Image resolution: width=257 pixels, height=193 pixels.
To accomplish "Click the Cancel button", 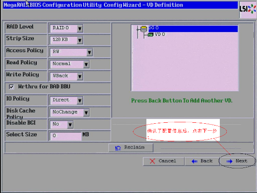I will click(164, 161).
